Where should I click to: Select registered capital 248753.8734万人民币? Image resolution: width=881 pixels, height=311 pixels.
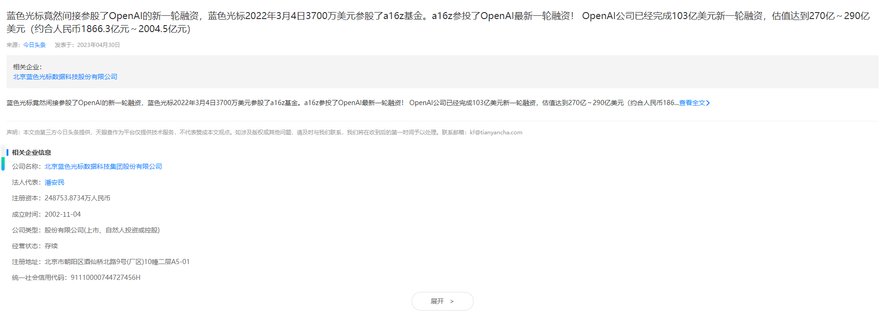tap(77, 198)
